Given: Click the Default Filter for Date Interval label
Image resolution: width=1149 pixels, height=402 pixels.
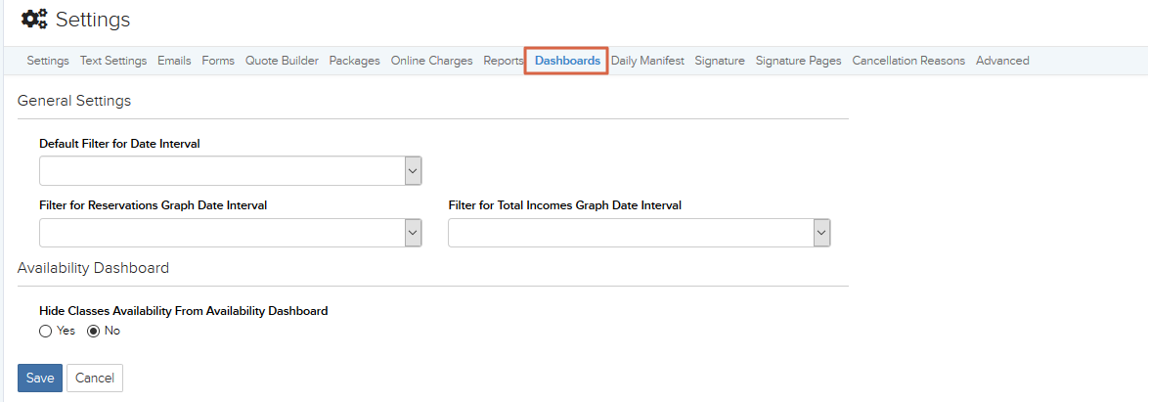Looking at the screenshot, I should 119,144.
